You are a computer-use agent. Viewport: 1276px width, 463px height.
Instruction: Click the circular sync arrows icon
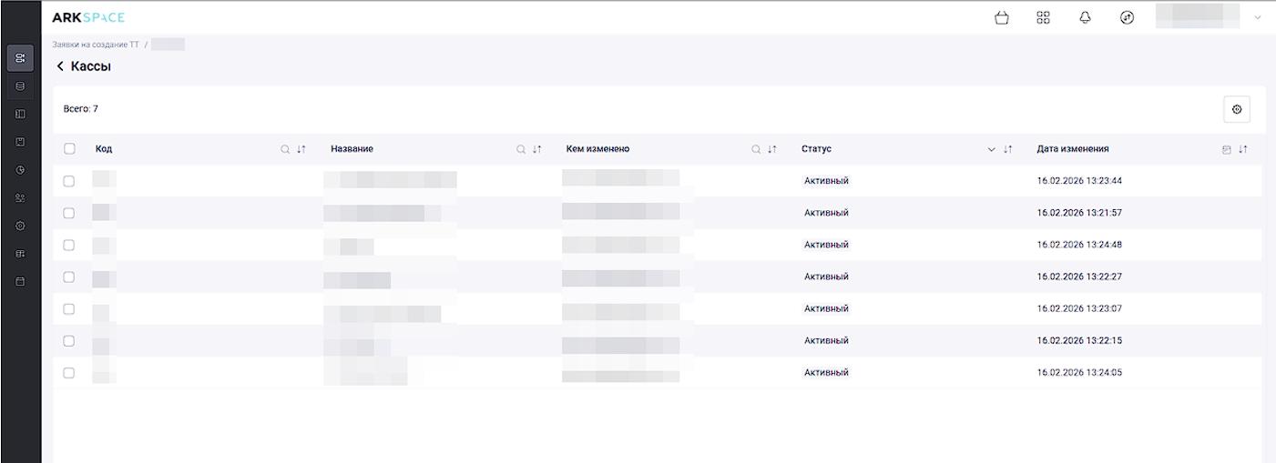click(1127, 17)
